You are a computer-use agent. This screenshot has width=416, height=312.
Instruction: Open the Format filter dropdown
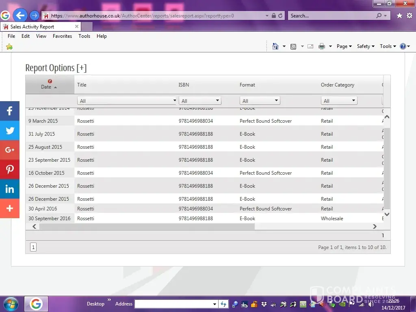coord(260,101)
